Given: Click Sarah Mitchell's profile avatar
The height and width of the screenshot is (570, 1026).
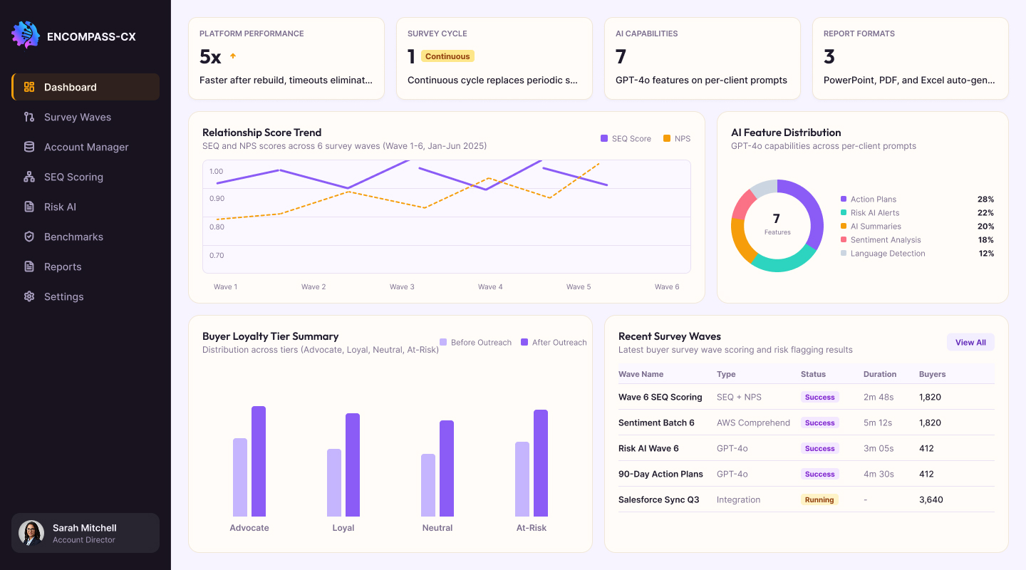Looking at the screenshot, I should pyautogui.click(x=31, y=533).
